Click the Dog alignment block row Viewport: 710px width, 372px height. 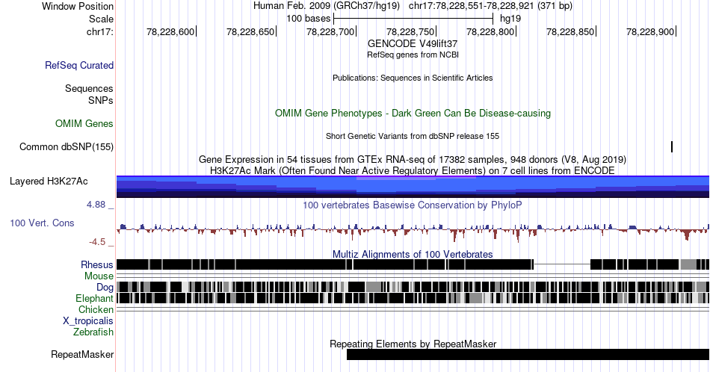click(x=413, y=287)
